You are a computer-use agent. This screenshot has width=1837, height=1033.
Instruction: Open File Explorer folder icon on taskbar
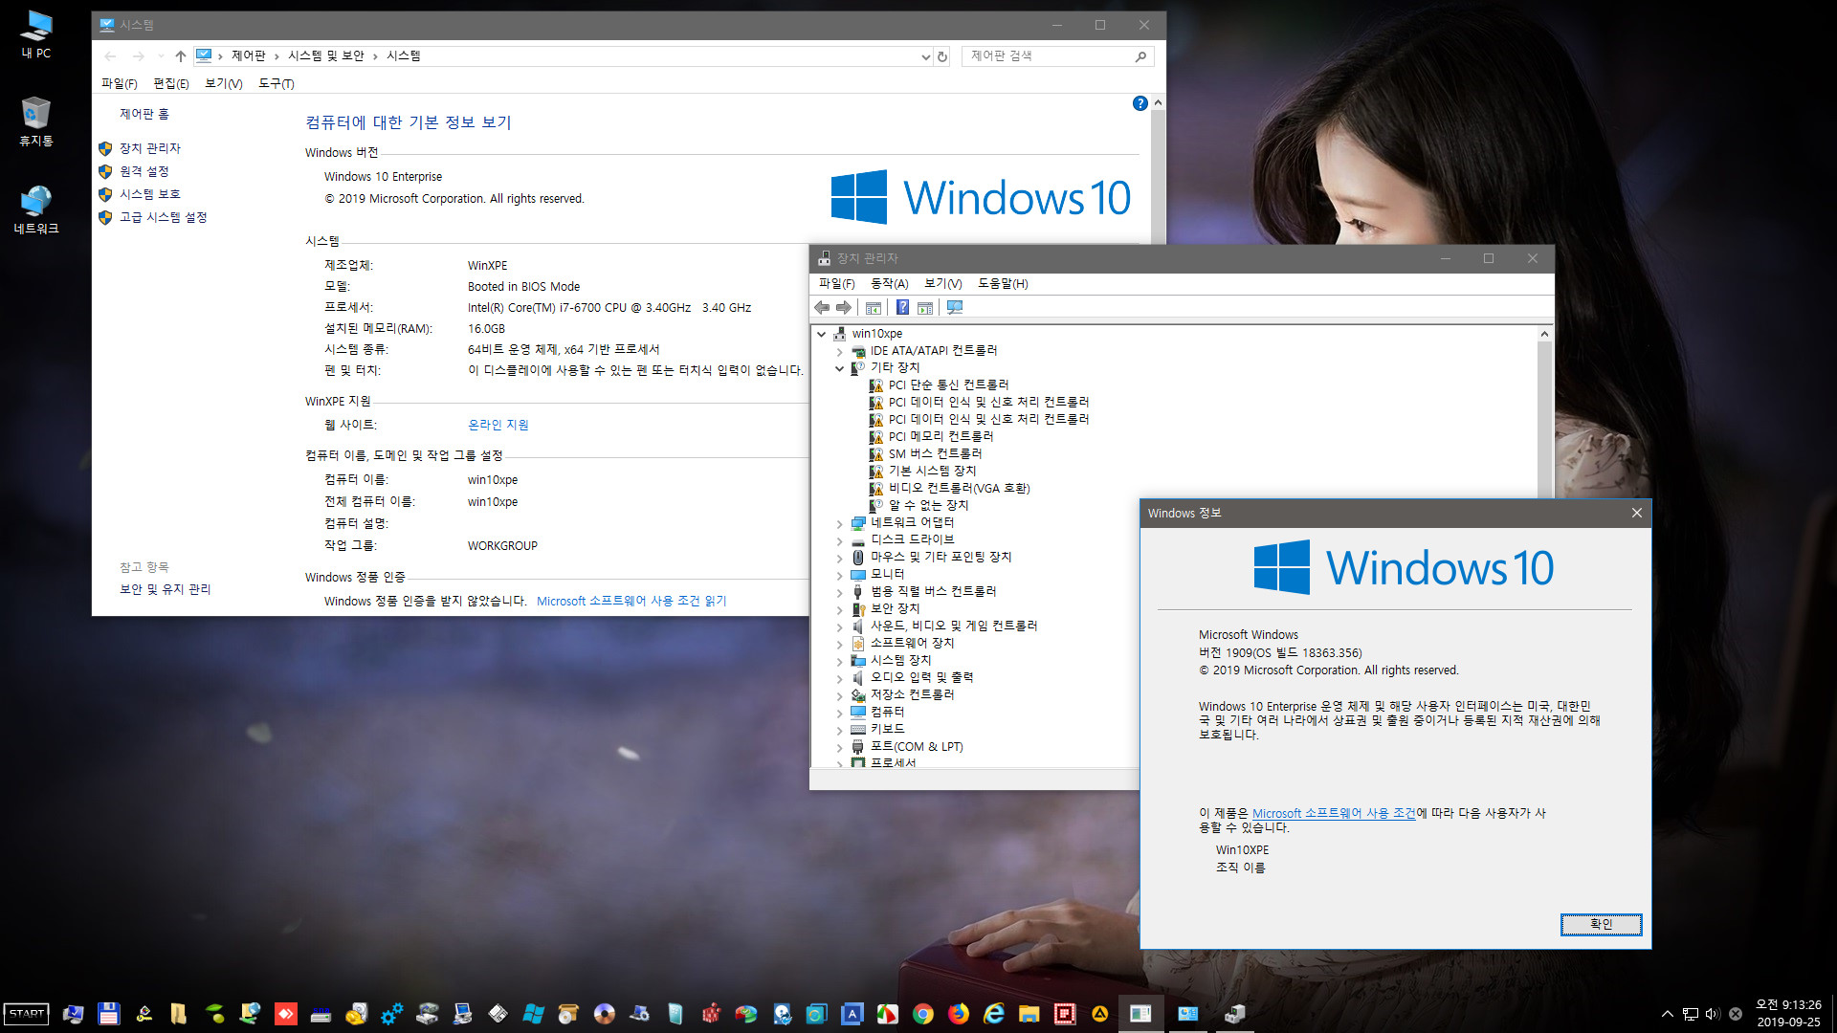[1029, 1014]
